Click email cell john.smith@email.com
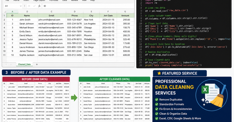Screen dimensions: 234x122 tap(51, 20)
